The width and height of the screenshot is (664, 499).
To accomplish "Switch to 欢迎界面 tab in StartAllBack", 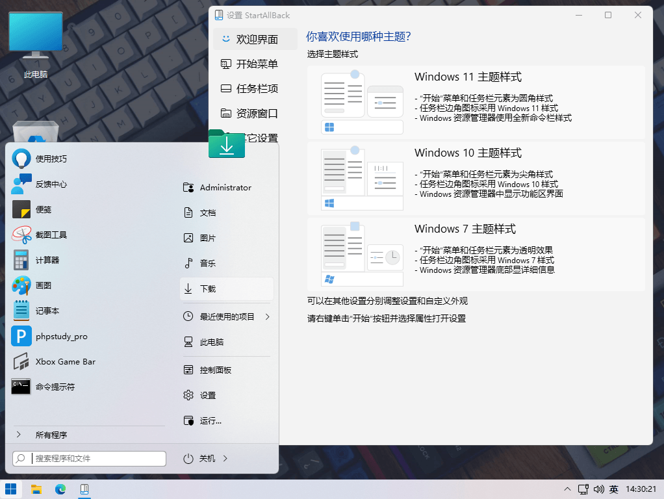I will (x=255, y=40).
